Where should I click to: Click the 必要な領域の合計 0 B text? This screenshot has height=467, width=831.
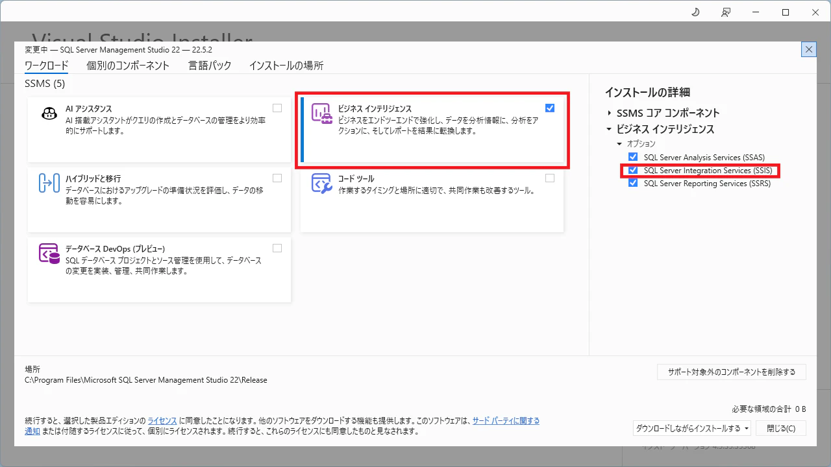[769, 409]
